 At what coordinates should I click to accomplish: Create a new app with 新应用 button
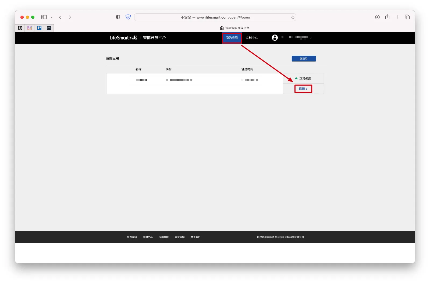304,59
